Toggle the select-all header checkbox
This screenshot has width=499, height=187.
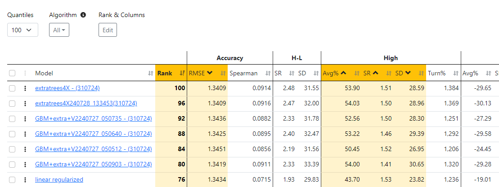tap(12, 73)
